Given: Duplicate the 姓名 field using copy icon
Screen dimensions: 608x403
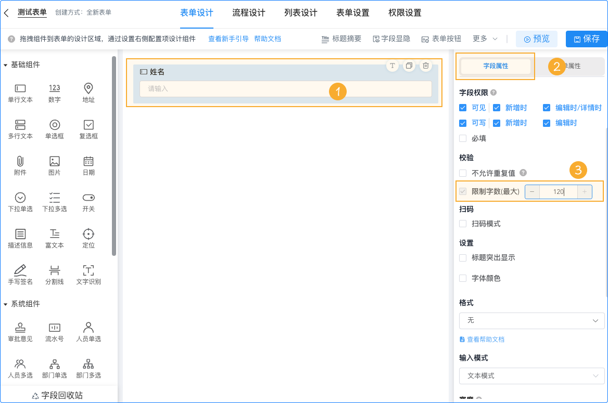Looking at the screenshot, I should [409, 66].
